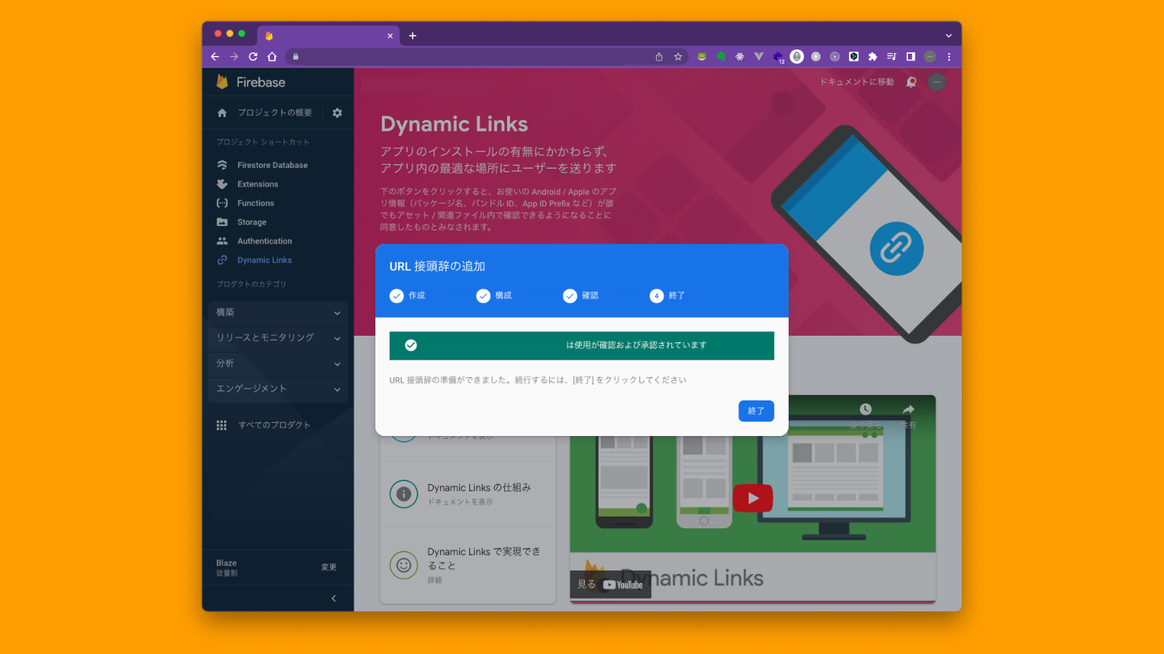Open ドキュメントに移動 link
This screenshot has height=654, width=1164.
click(857, 82)
